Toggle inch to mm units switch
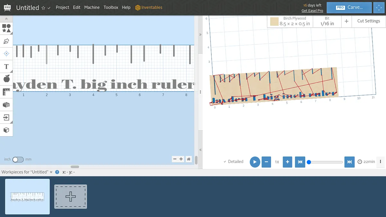Viewport: 386px width, 217px height. point(18,159)
